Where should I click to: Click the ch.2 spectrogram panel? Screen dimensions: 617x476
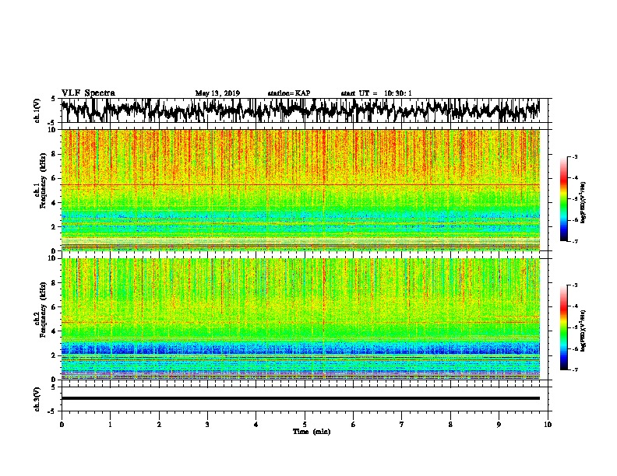pyautogui.click(x=300, y=319)
